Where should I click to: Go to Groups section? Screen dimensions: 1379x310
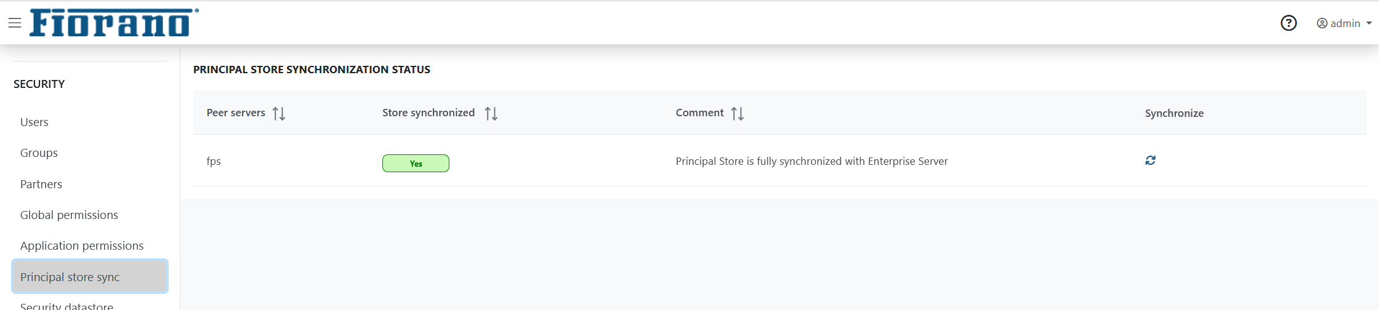pyautogui.click(x=39, y=153)
